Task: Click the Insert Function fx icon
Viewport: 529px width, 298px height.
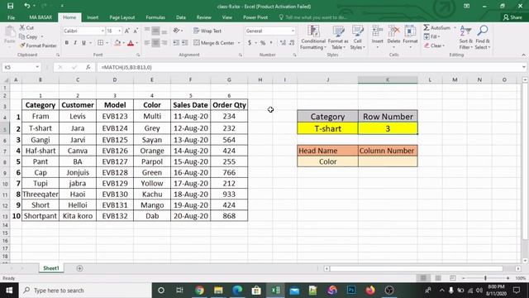Action: (88, 67)
